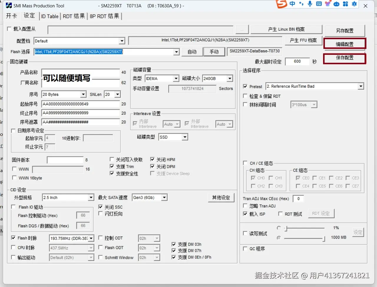The height and width of the screenshot is (287, 377).
Task: Toggle Sogou punctuation mode icon
Action: [x=301, y=4]
